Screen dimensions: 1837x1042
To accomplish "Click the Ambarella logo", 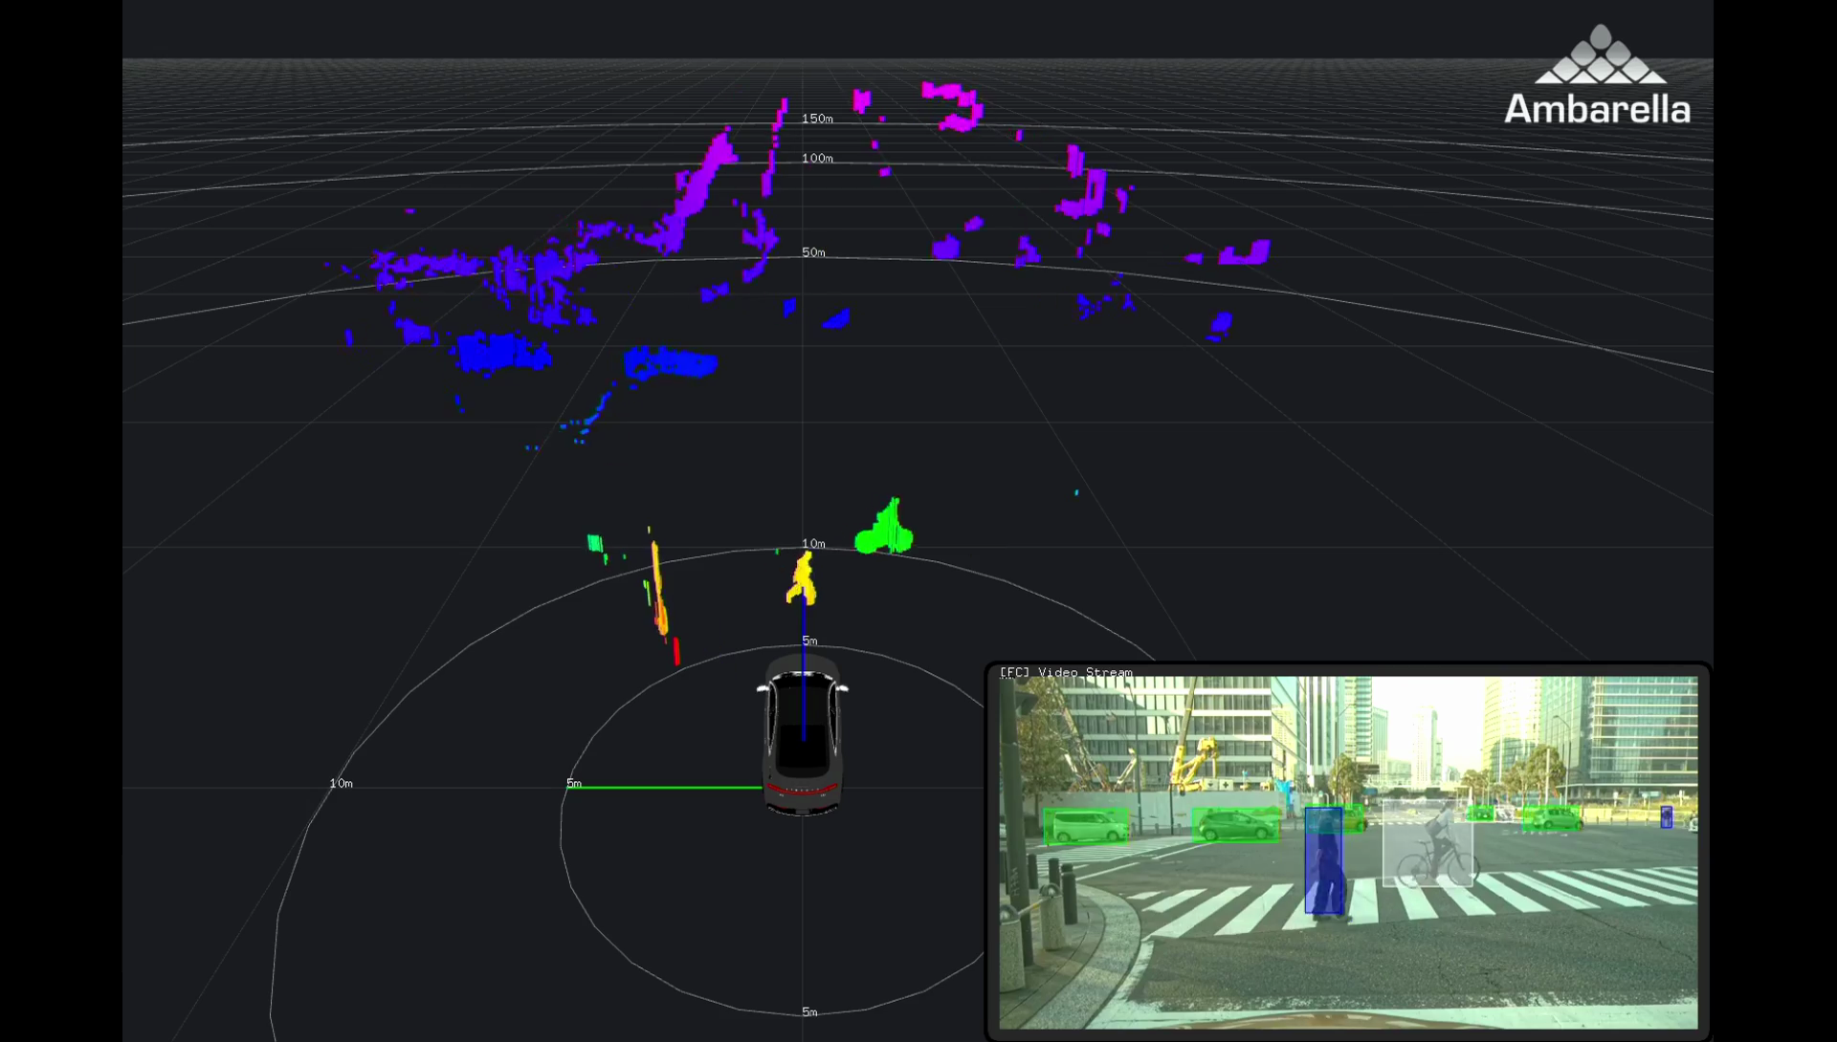I will point(1598,77).
